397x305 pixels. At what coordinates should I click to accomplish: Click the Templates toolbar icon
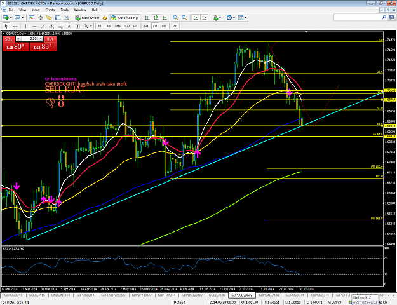[x=241, y=18]
